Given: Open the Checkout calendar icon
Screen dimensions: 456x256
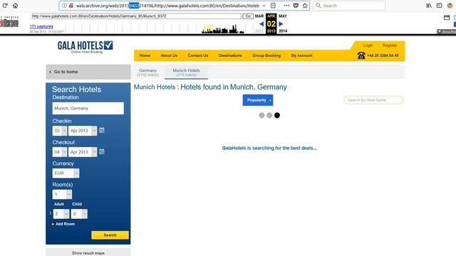Looking at the screenshot, I should [x=102, y=151].
